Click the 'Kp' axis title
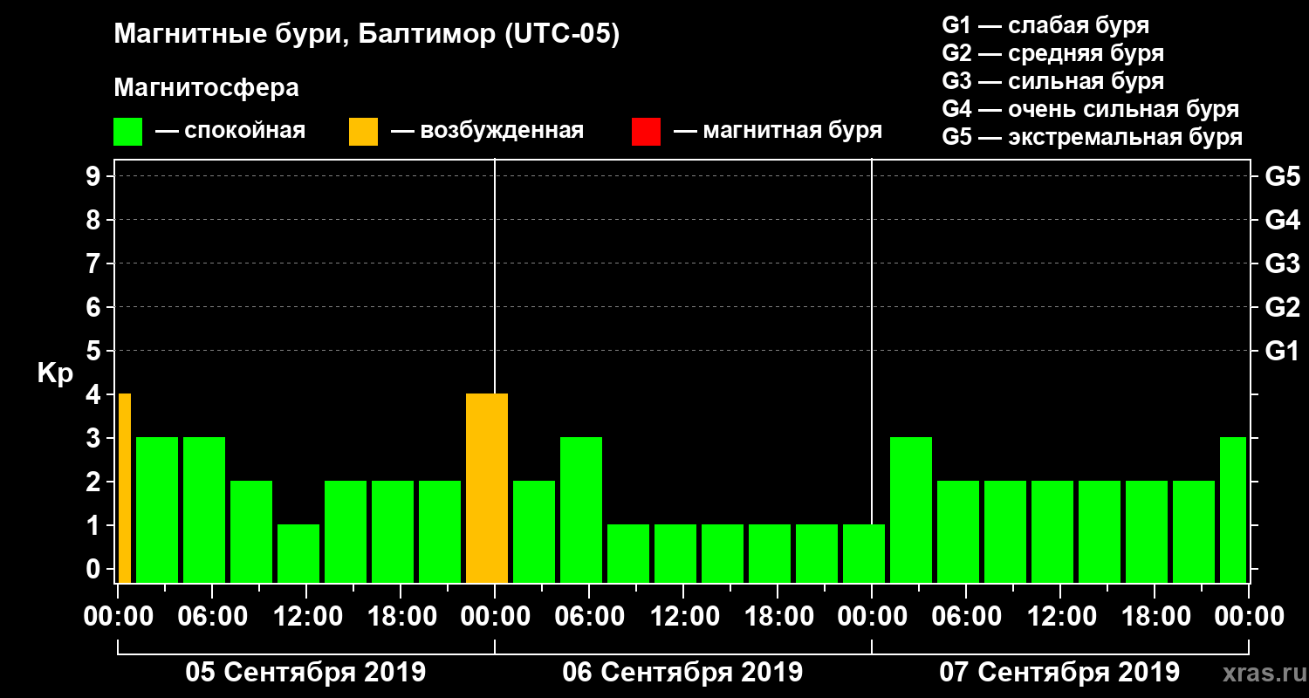Screen dimensions: 1309x698 pos(55,373)
